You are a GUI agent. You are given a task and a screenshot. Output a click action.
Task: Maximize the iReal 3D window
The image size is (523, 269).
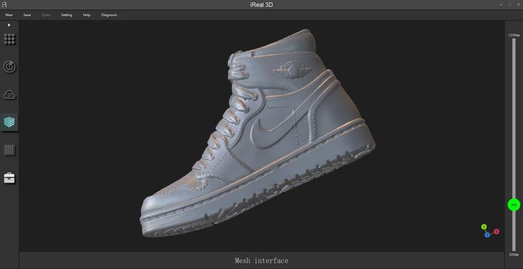[x=510, y=5]
